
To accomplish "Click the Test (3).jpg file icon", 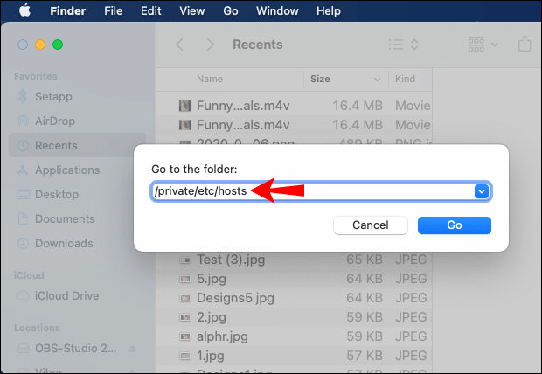I will (185, 260).
